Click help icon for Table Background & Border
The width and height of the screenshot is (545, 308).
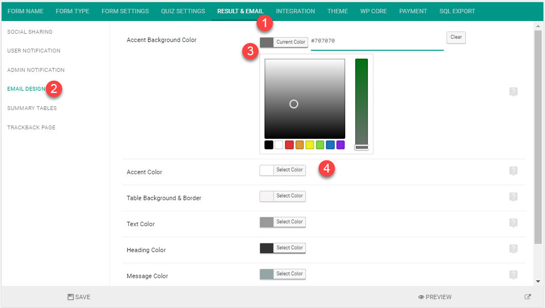513,197
